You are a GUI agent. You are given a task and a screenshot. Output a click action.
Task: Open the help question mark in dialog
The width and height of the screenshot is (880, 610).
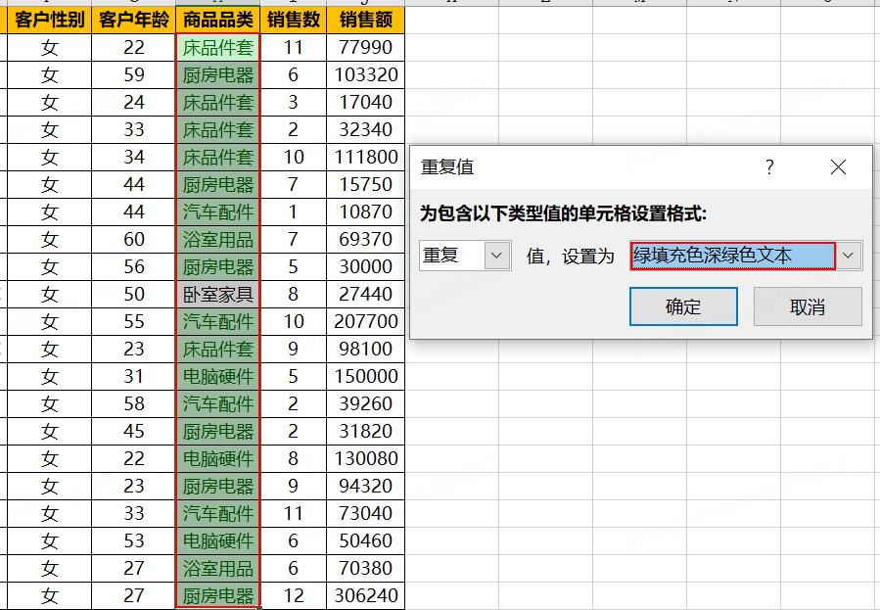click(x=769, y=166)
